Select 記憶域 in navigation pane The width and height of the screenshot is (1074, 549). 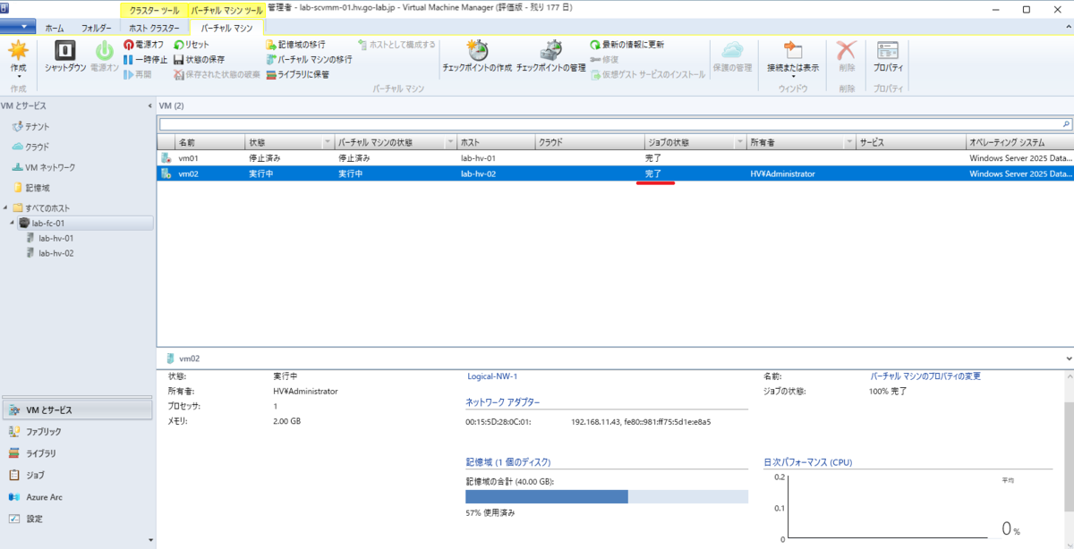click(31, 188)
